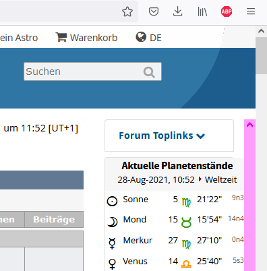
Task: Open the Pocket save icon
Action: (x=154, y=11)
